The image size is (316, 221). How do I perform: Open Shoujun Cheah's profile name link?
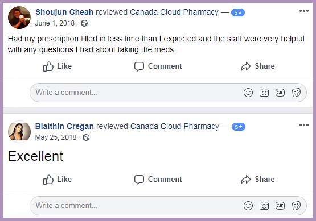point(64,12)
